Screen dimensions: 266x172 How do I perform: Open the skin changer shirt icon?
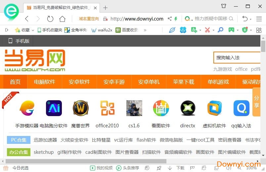point(224,6)
